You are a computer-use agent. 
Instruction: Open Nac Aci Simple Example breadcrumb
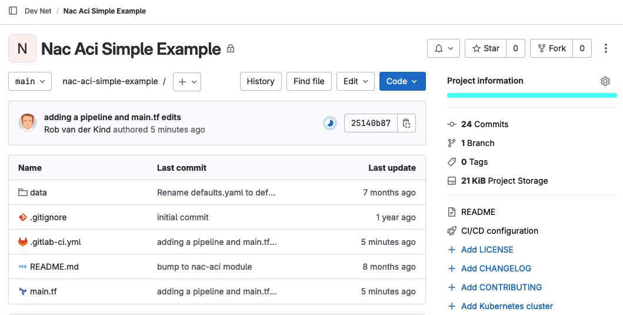[105, 11]
